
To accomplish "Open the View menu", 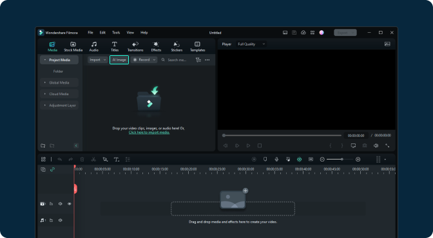I will tap(130, 33).
